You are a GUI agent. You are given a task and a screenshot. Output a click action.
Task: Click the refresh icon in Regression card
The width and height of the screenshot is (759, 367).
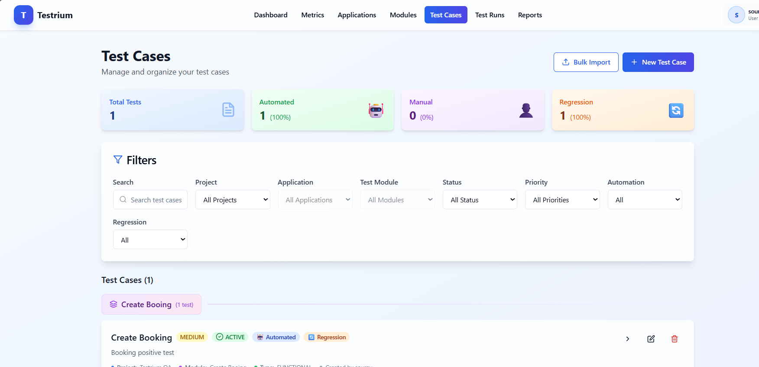tap(676, 110)
